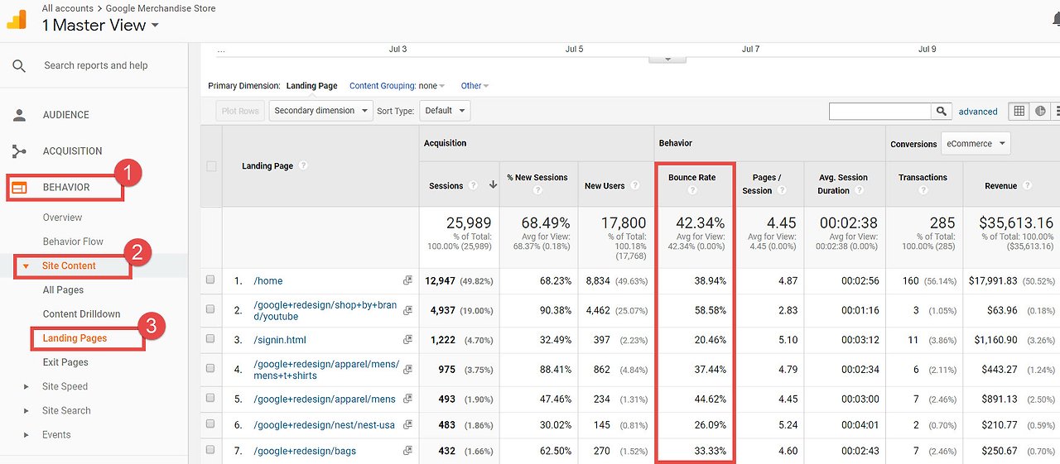This screenshot has width=1060, height=464.
Task: Open the 1 Master View account selector
Action: coord(100,26)
